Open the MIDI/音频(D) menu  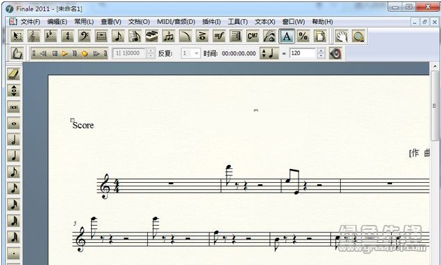point(176,21)
